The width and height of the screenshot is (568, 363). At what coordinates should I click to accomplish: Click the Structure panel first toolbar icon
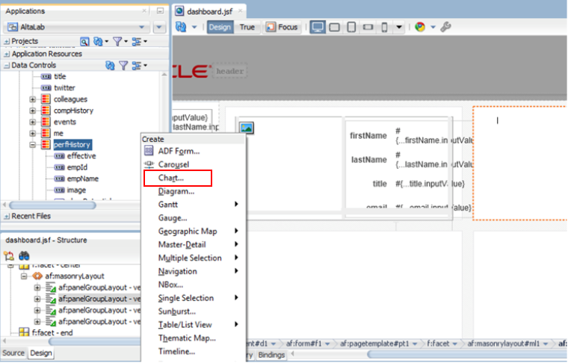pyautogui.click(x=9, y=256)
